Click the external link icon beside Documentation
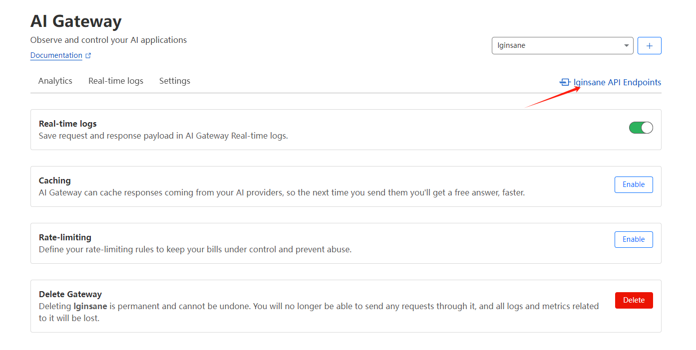 pyautogui.click(x=88, y=56)
